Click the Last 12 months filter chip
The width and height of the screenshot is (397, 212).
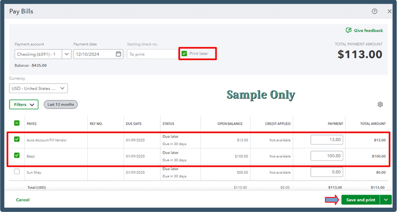click(x=61, y=105)
